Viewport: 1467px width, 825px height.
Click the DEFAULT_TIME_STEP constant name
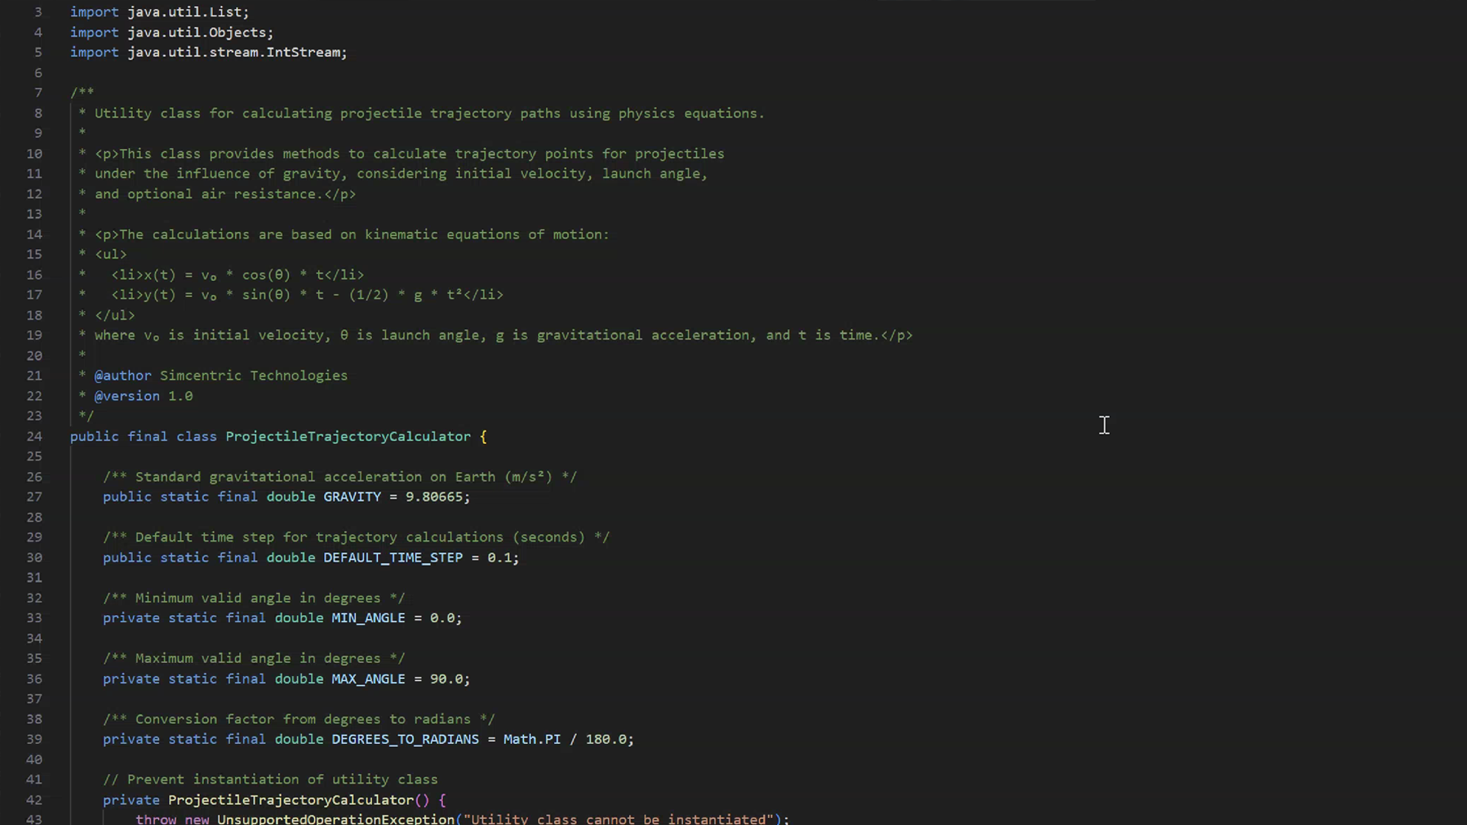coord(393,558)
